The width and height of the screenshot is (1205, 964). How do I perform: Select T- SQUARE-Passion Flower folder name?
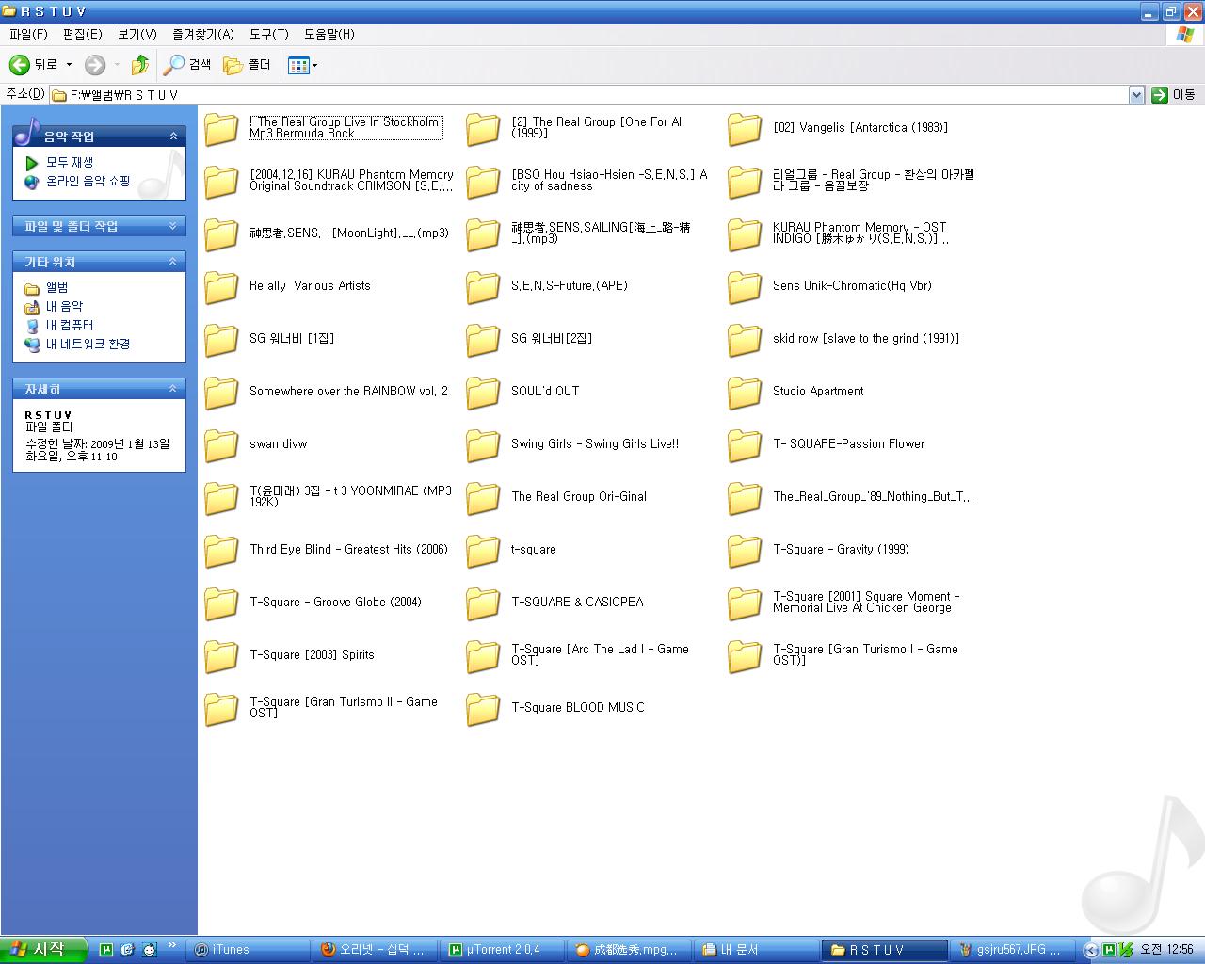click(x=848, y=444)
